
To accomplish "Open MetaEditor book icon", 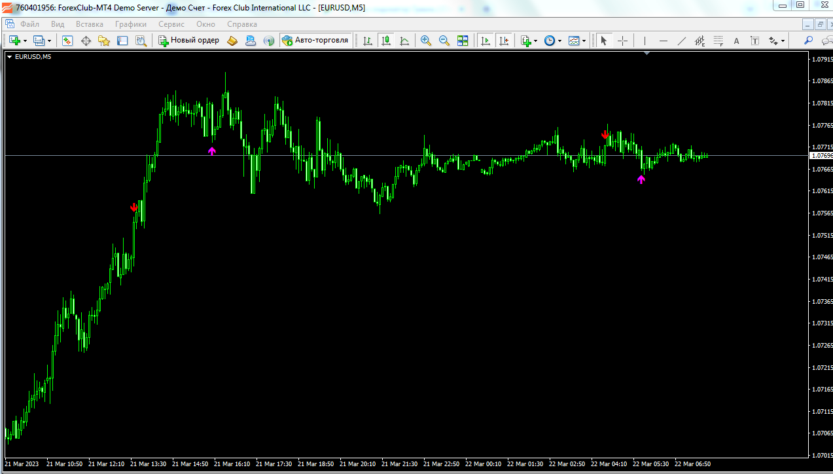I will pyautogui.click(x=232, y=41).
